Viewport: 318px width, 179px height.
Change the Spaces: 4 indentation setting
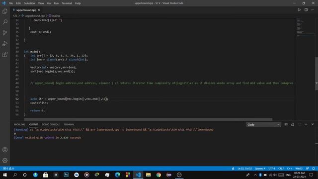click(260, 169)
